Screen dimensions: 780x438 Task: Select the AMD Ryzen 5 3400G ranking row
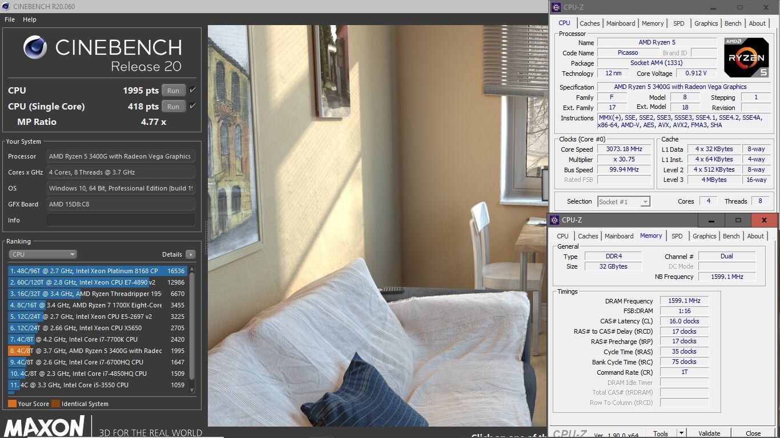click(98, 351)
